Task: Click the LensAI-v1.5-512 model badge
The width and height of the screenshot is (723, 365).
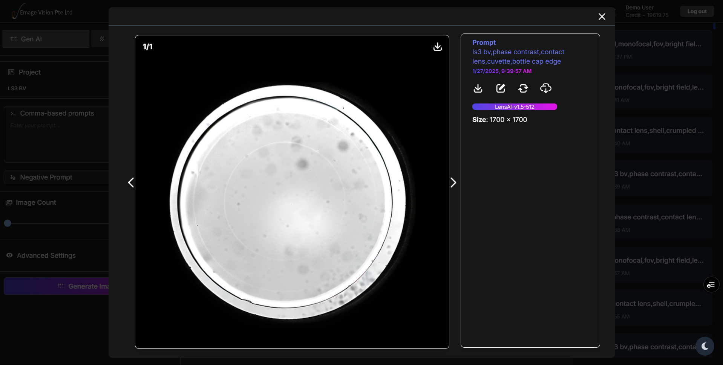Action: 514,107
